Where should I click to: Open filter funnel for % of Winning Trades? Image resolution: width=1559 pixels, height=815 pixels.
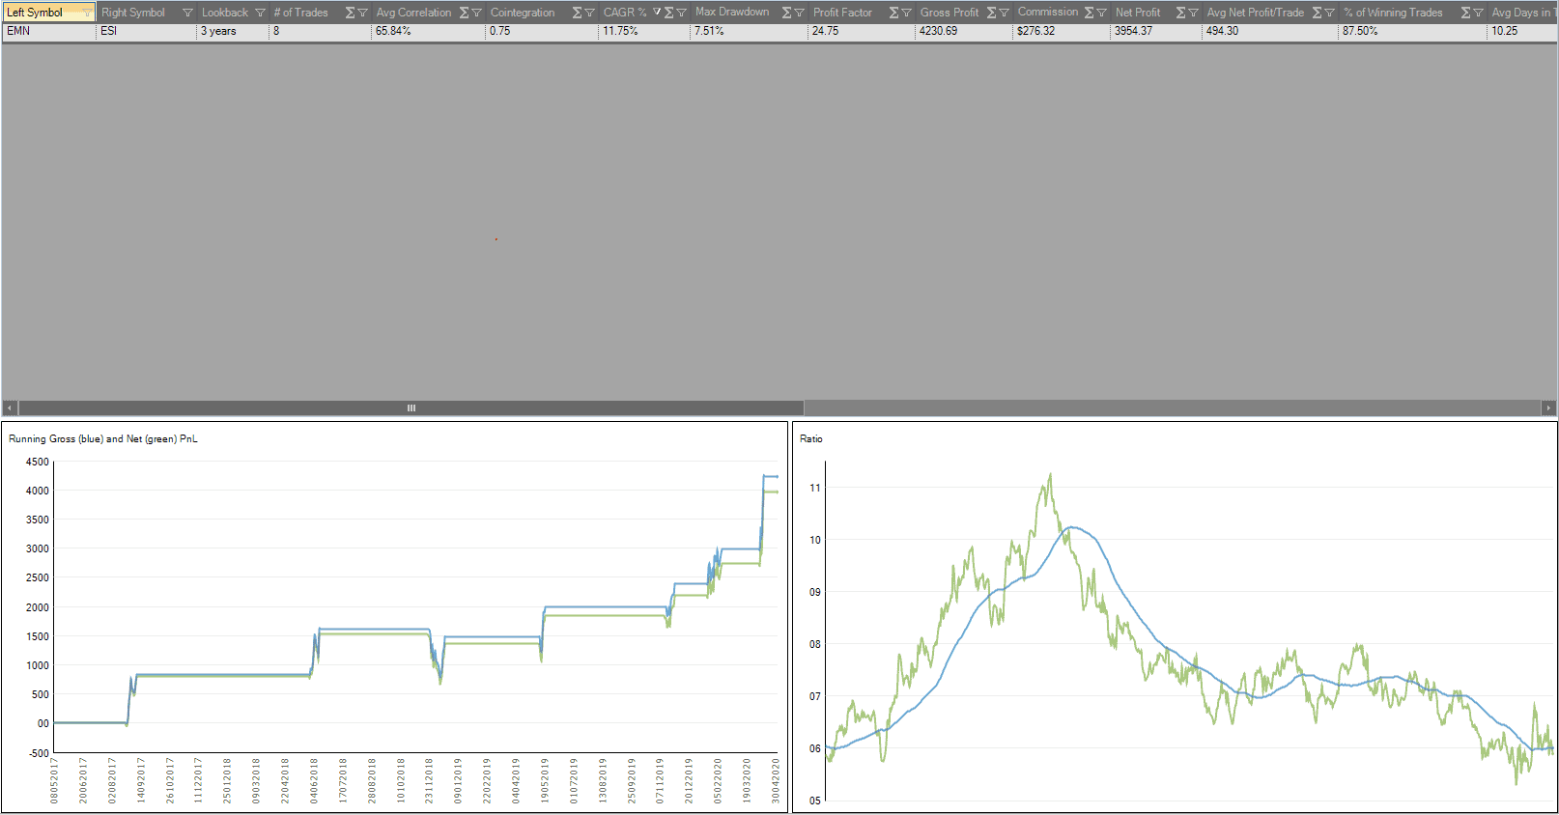point(1478,13)
